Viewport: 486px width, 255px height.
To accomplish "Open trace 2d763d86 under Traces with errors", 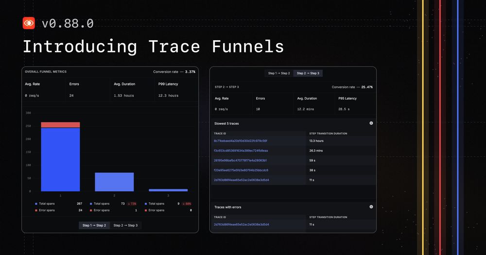I will (x=242, y=224).
